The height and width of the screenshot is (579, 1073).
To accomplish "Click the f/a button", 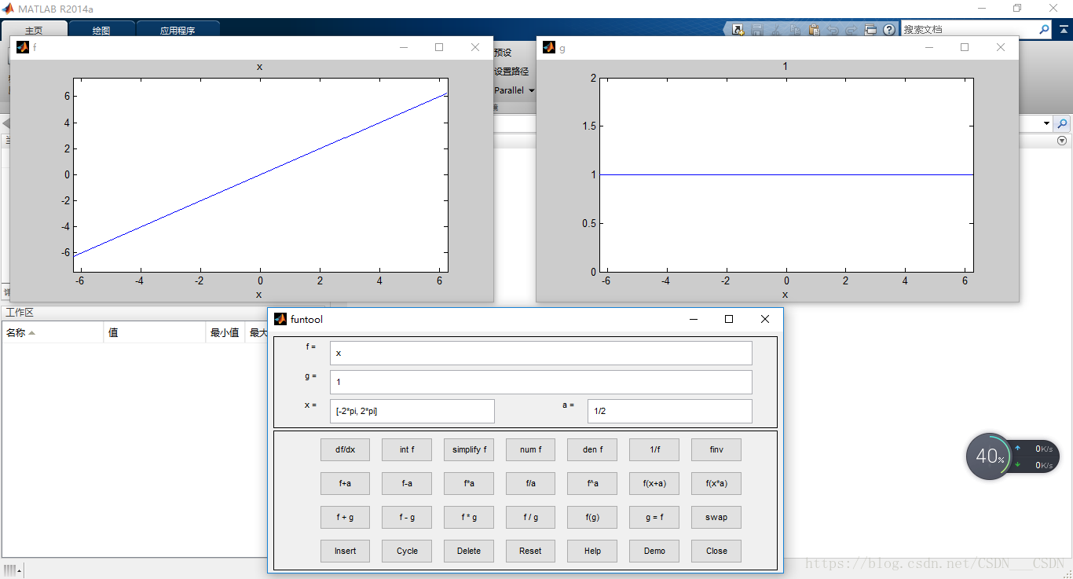I will tap(531, 484).
